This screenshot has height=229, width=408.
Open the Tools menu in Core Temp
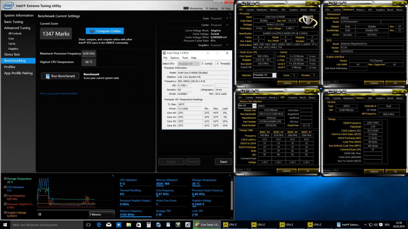tap(185, 58)
